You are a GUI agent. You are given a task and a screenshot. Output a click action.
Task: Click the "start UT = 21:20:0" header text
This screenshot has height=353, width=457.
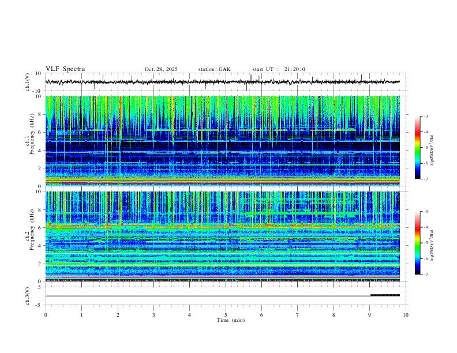pyautogui.click(x=279, y=69)
